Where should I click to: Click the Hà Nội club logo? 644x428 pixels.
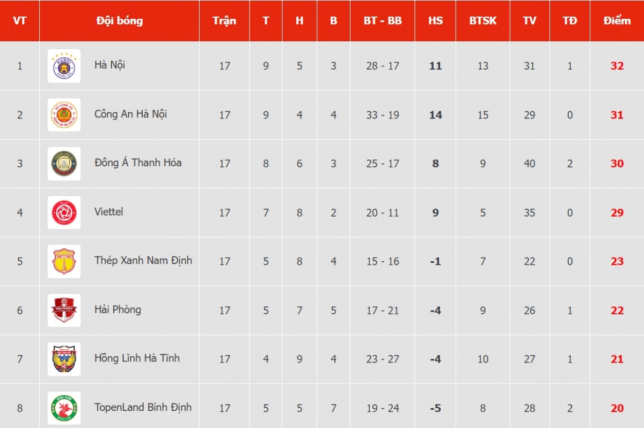point(64,66)
